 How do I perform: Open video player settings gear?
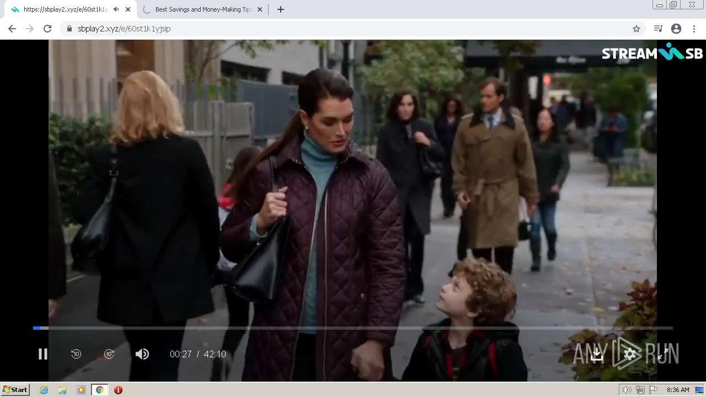pyautogui.click(x=630, y=355)
